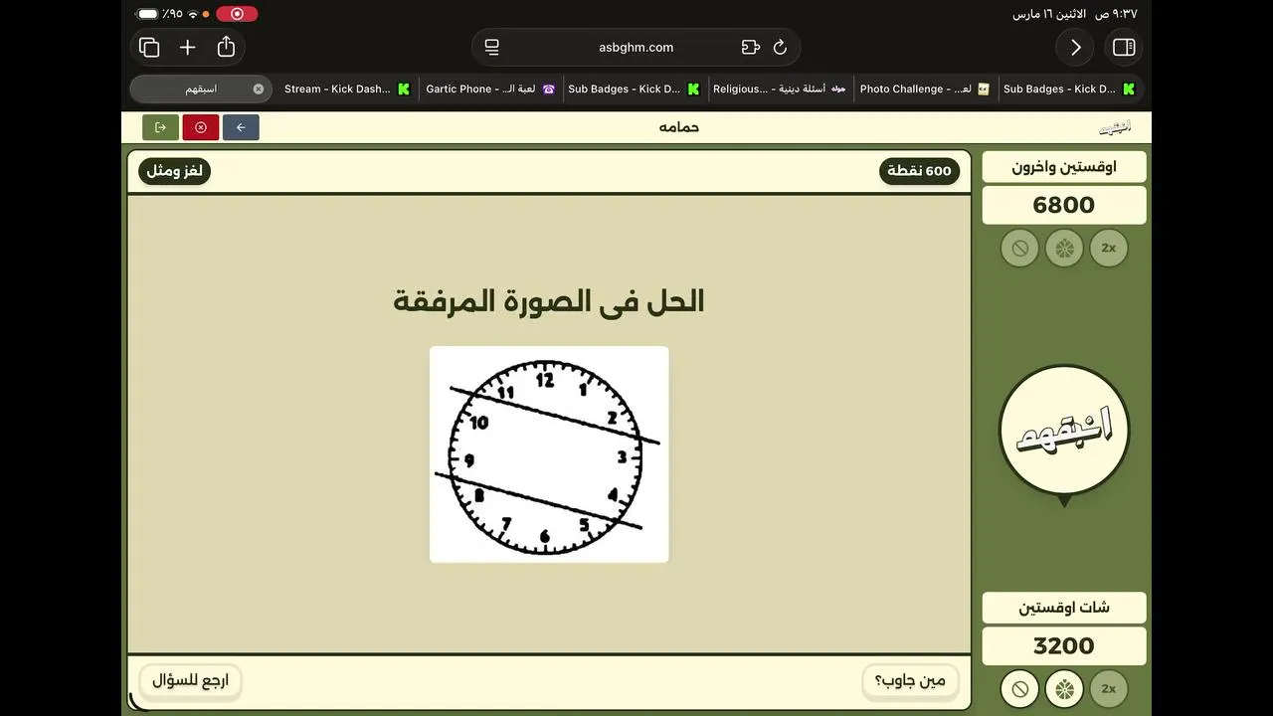Open first Sub Badges - Kick tab
The width and height of the screenshot is (1273, 716).
point(634,89)
